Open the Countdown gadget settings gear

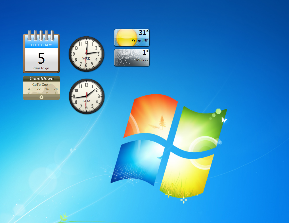tap(41, 97)
